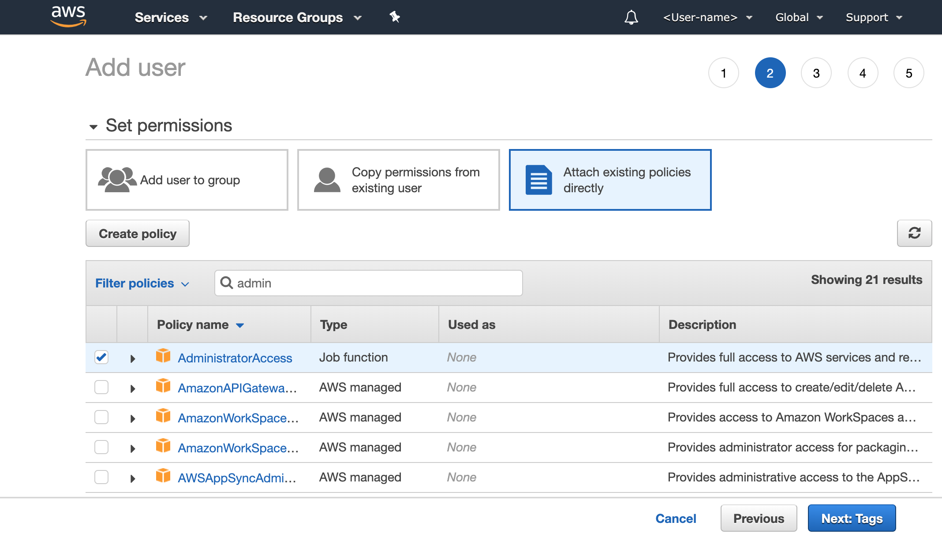Collapse the Set permissions section
Image resolution: width=942 pixels, height=537 pixels.
click(x=93, y=127)
